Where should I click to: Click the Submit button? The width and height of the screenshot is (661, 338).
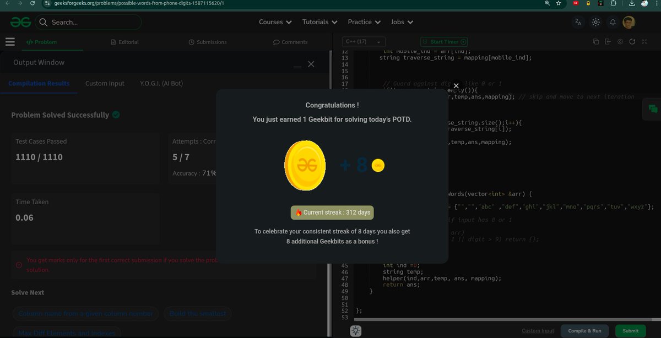pyautogui.click(x=630, y=331)
